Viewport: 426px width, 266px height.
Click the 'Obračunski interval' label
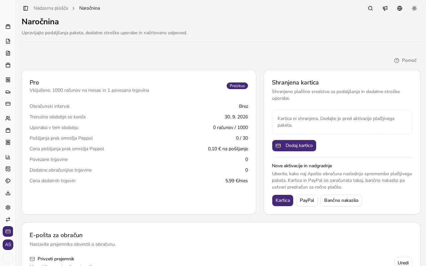pyautogui.click(x=50, y=106)
